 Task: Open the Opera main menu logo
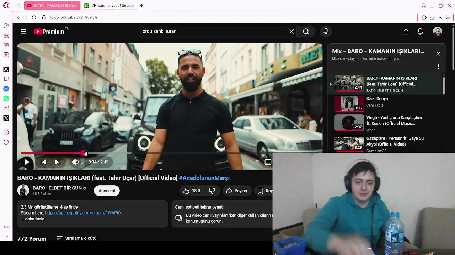pyautogui.click(x=6, y=6)
